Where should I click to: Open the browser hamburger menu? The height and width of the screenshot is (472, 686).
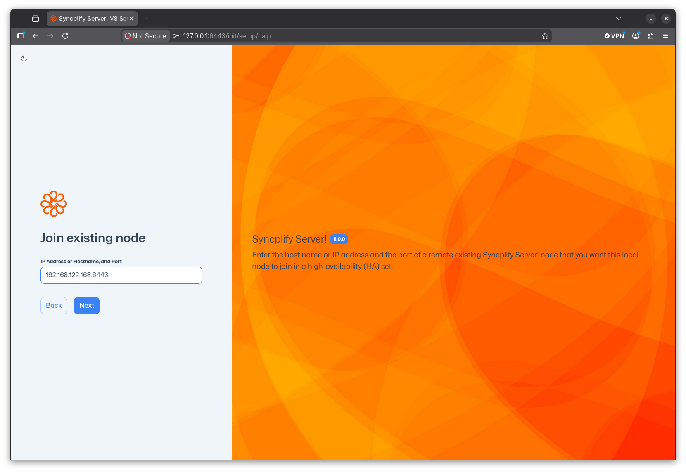[x=665, y=36]
